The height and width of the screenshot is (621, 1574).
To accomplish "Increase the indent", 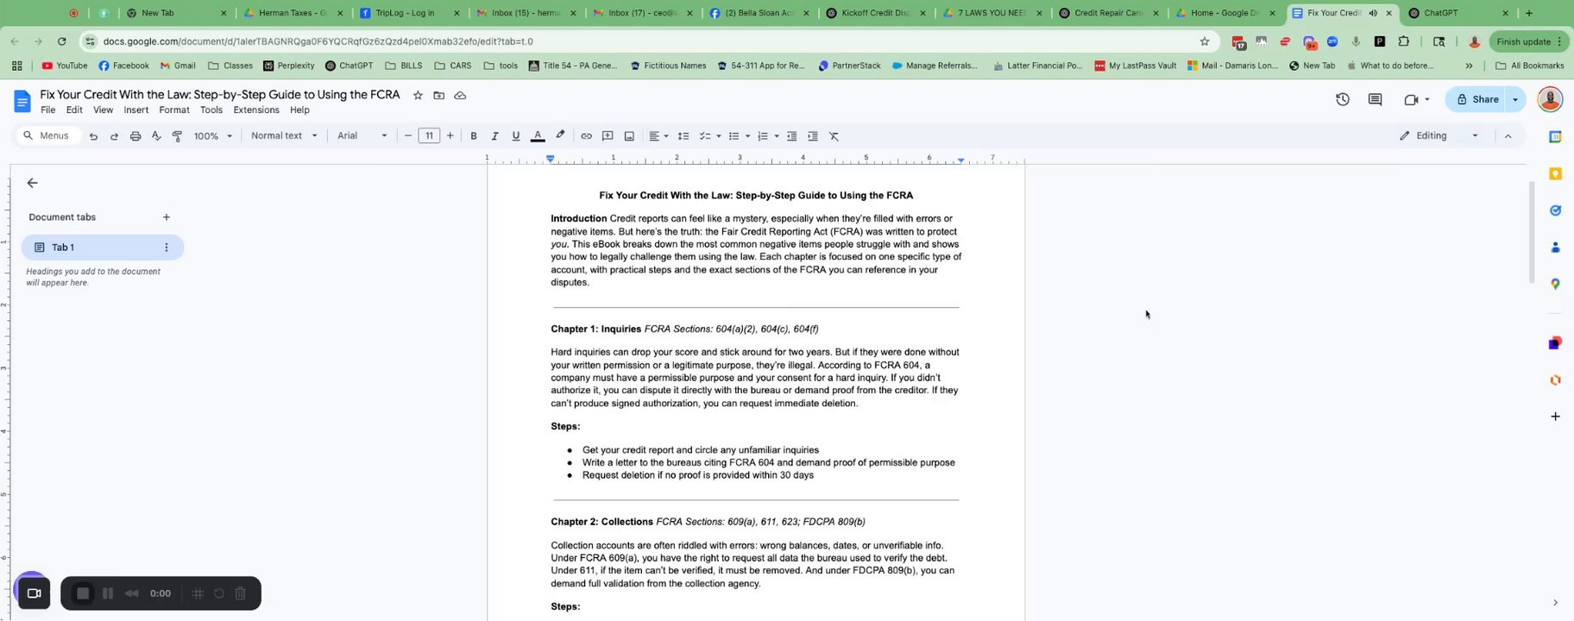I will (x=813, y=136).
